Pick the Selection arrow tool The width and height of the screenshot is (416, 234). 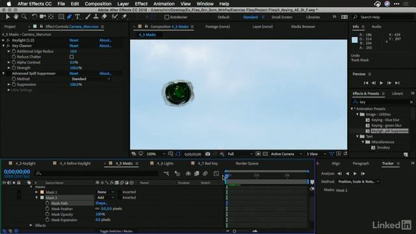coord(8,17)
